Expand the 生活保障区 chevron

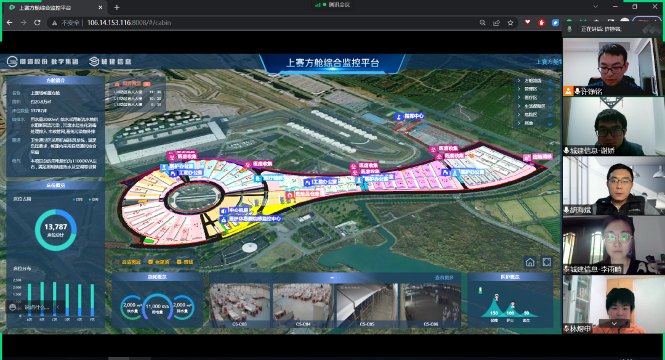tap(518, 106)
